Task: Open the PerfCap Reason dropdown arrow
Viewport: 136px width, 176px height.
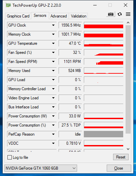Action: (x=53, y=134)
